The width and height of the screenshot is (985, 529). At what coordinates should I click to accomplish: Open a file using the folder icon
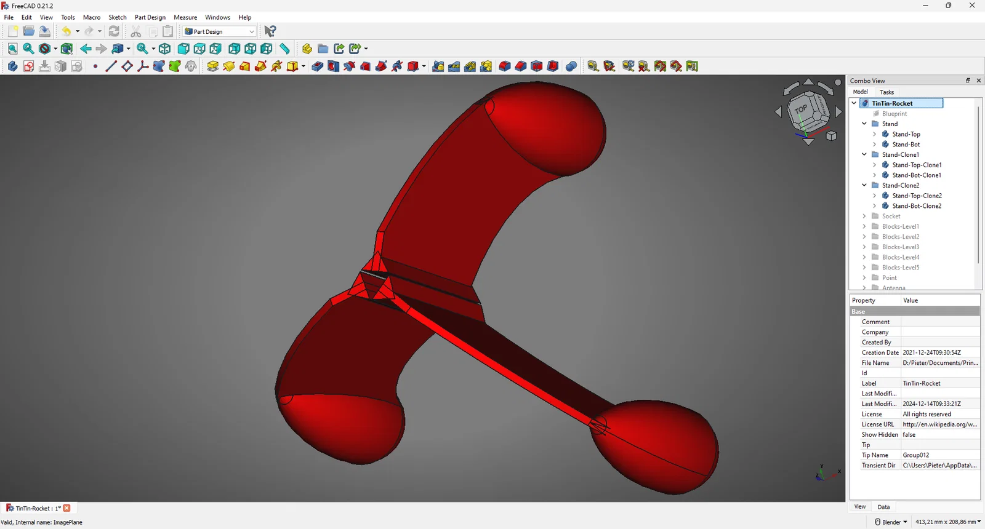point(29,31)
